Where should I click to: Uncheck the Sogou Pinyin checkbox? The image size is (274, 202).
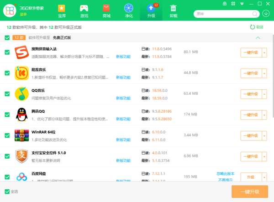tap(7, 52)
